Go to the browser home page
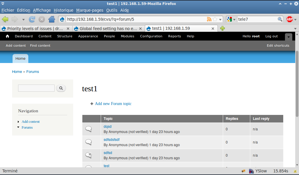This screenshot has height=175, width=299. [52, 19]
